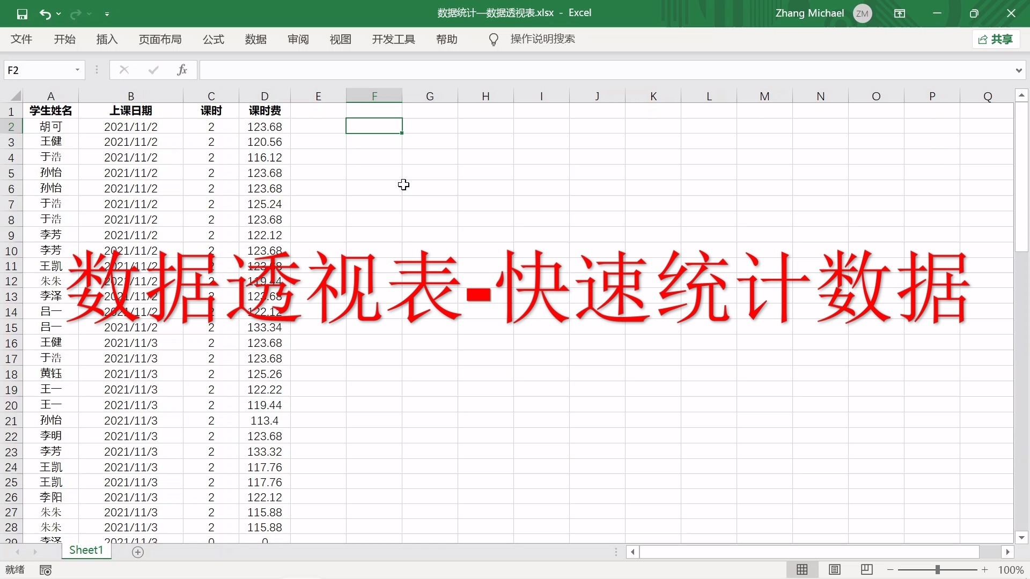Click the 共享 (Share) button
The width and height of the screenshot is (1030, 579).
[995, 39]
